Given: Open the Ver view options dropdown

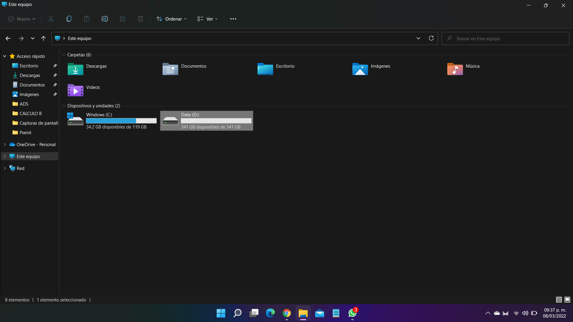Looking at the screenshot, I should point(207,19).
